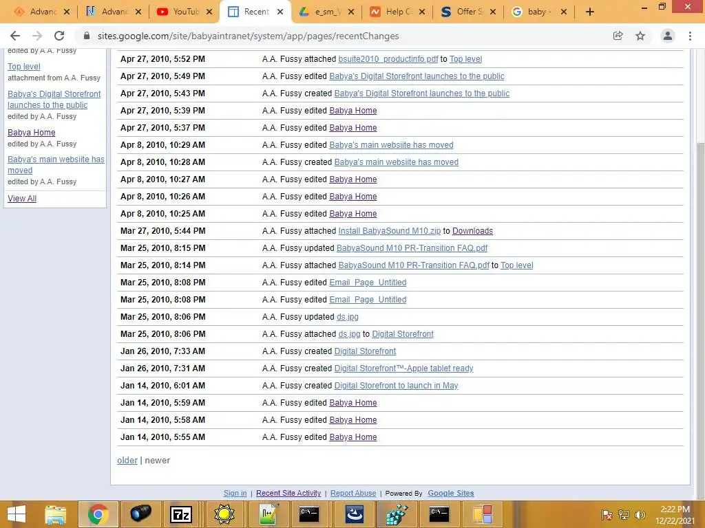
Task: Click the network tray icon
Action: coord(624,515)
